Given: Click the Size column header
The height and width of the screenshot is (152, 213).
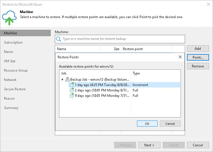Looking at the screenshot, I should pos(111,49).
